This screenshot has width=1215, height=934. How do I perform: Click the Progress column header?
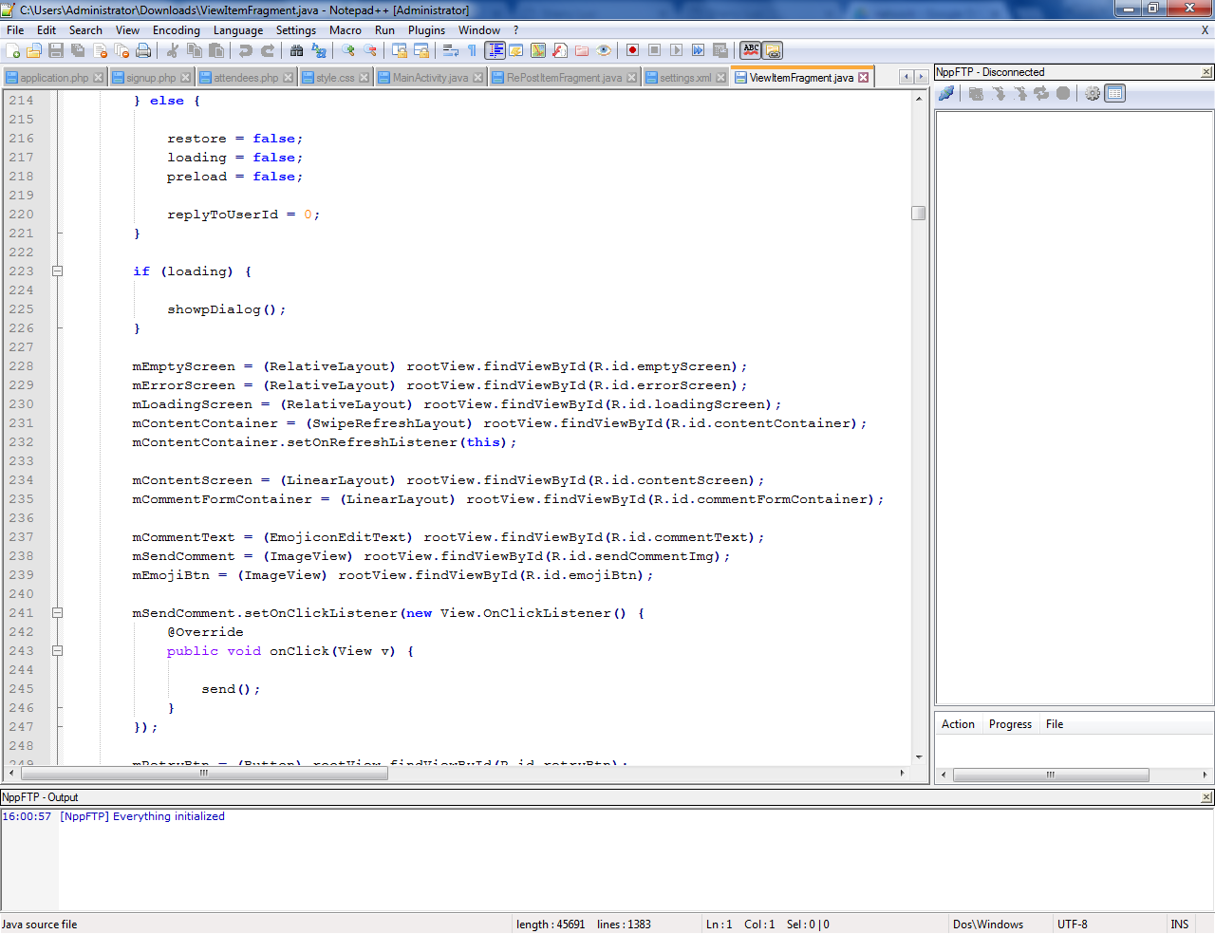coord(1010,724)
